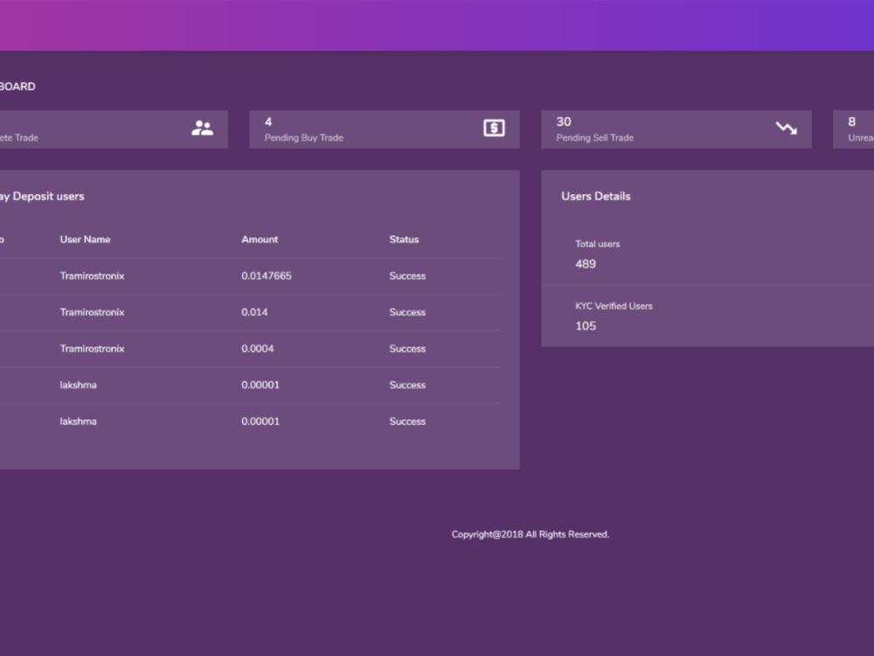Click Success status in the 0.014 row
Viewport: 874px width, 656px height.
click(x=407, y=312)
